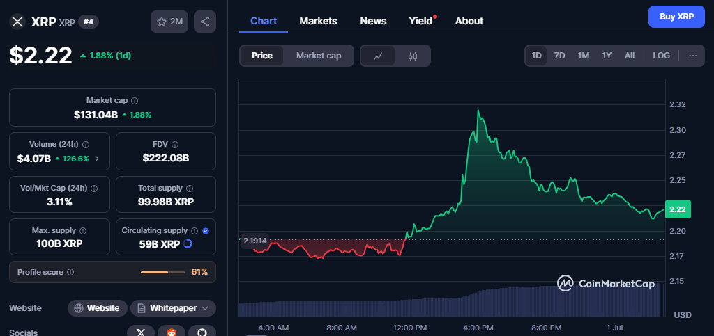Set chart range to 1Y

click(607, 56)
